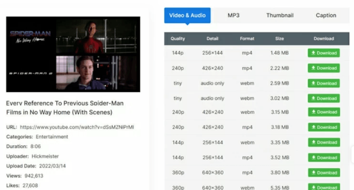
Task: Click the 3.52 MB size cell
Action: [280, 158]
